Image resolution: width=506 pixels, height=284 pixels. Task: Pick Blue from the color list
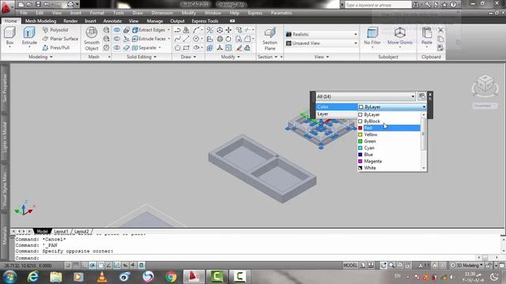click(x=389, y=155)
